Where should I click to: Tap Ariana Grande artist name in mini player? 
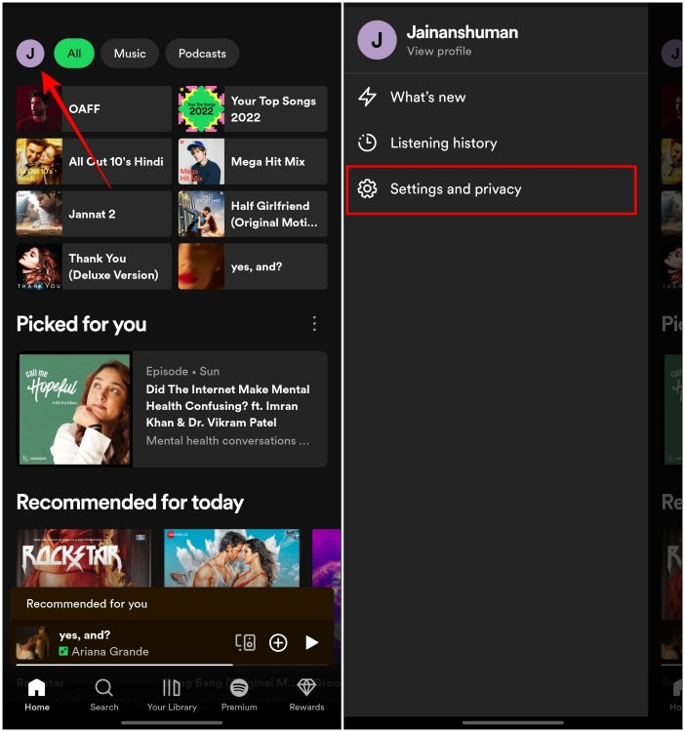(x=110, y=651)
